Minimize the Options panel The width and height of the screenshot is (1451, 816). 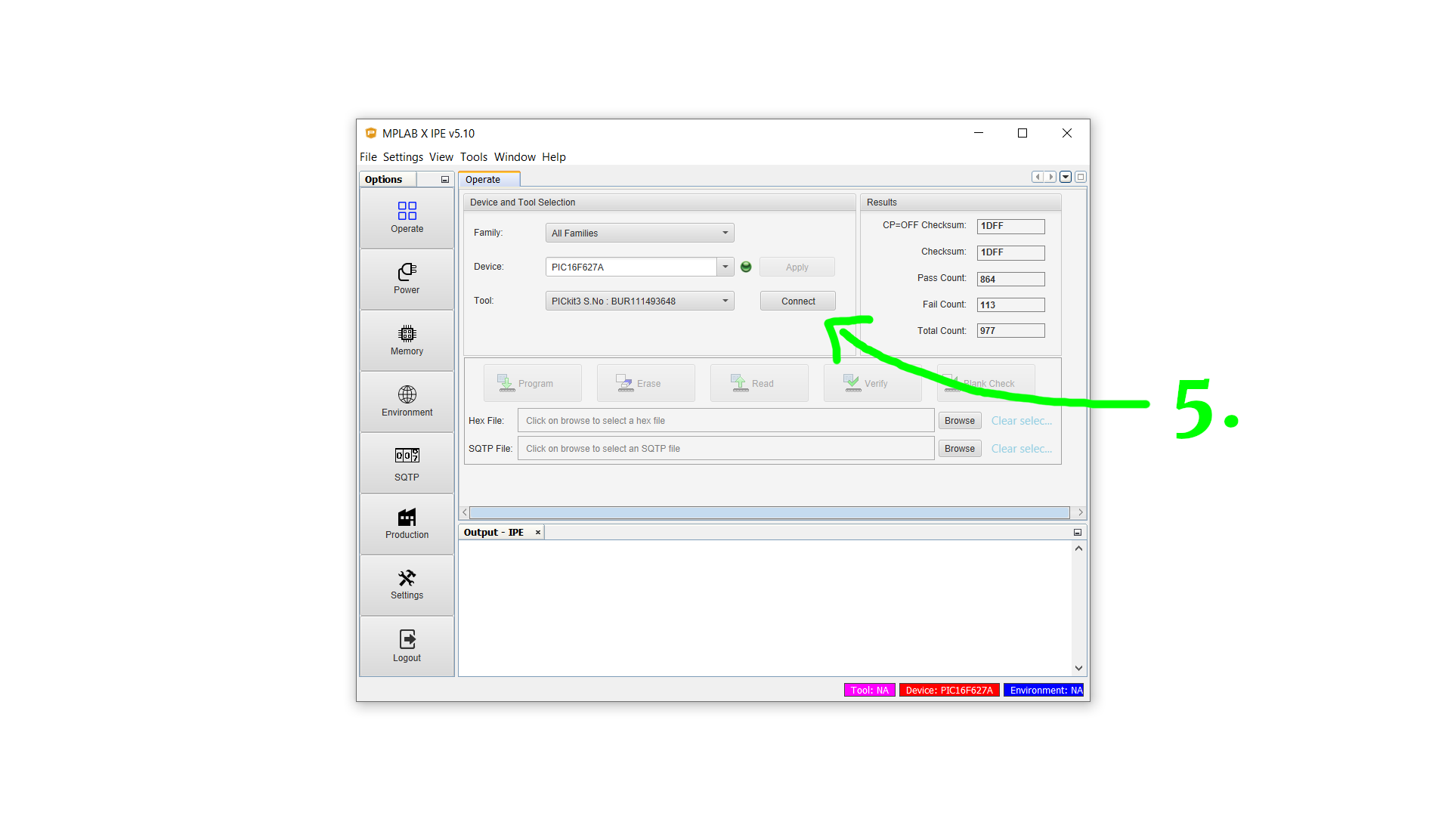click(x=445, y=180)
